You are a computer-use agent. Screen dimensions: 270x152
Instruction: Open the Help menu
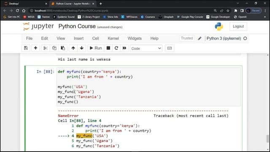[x=154, y=38]
